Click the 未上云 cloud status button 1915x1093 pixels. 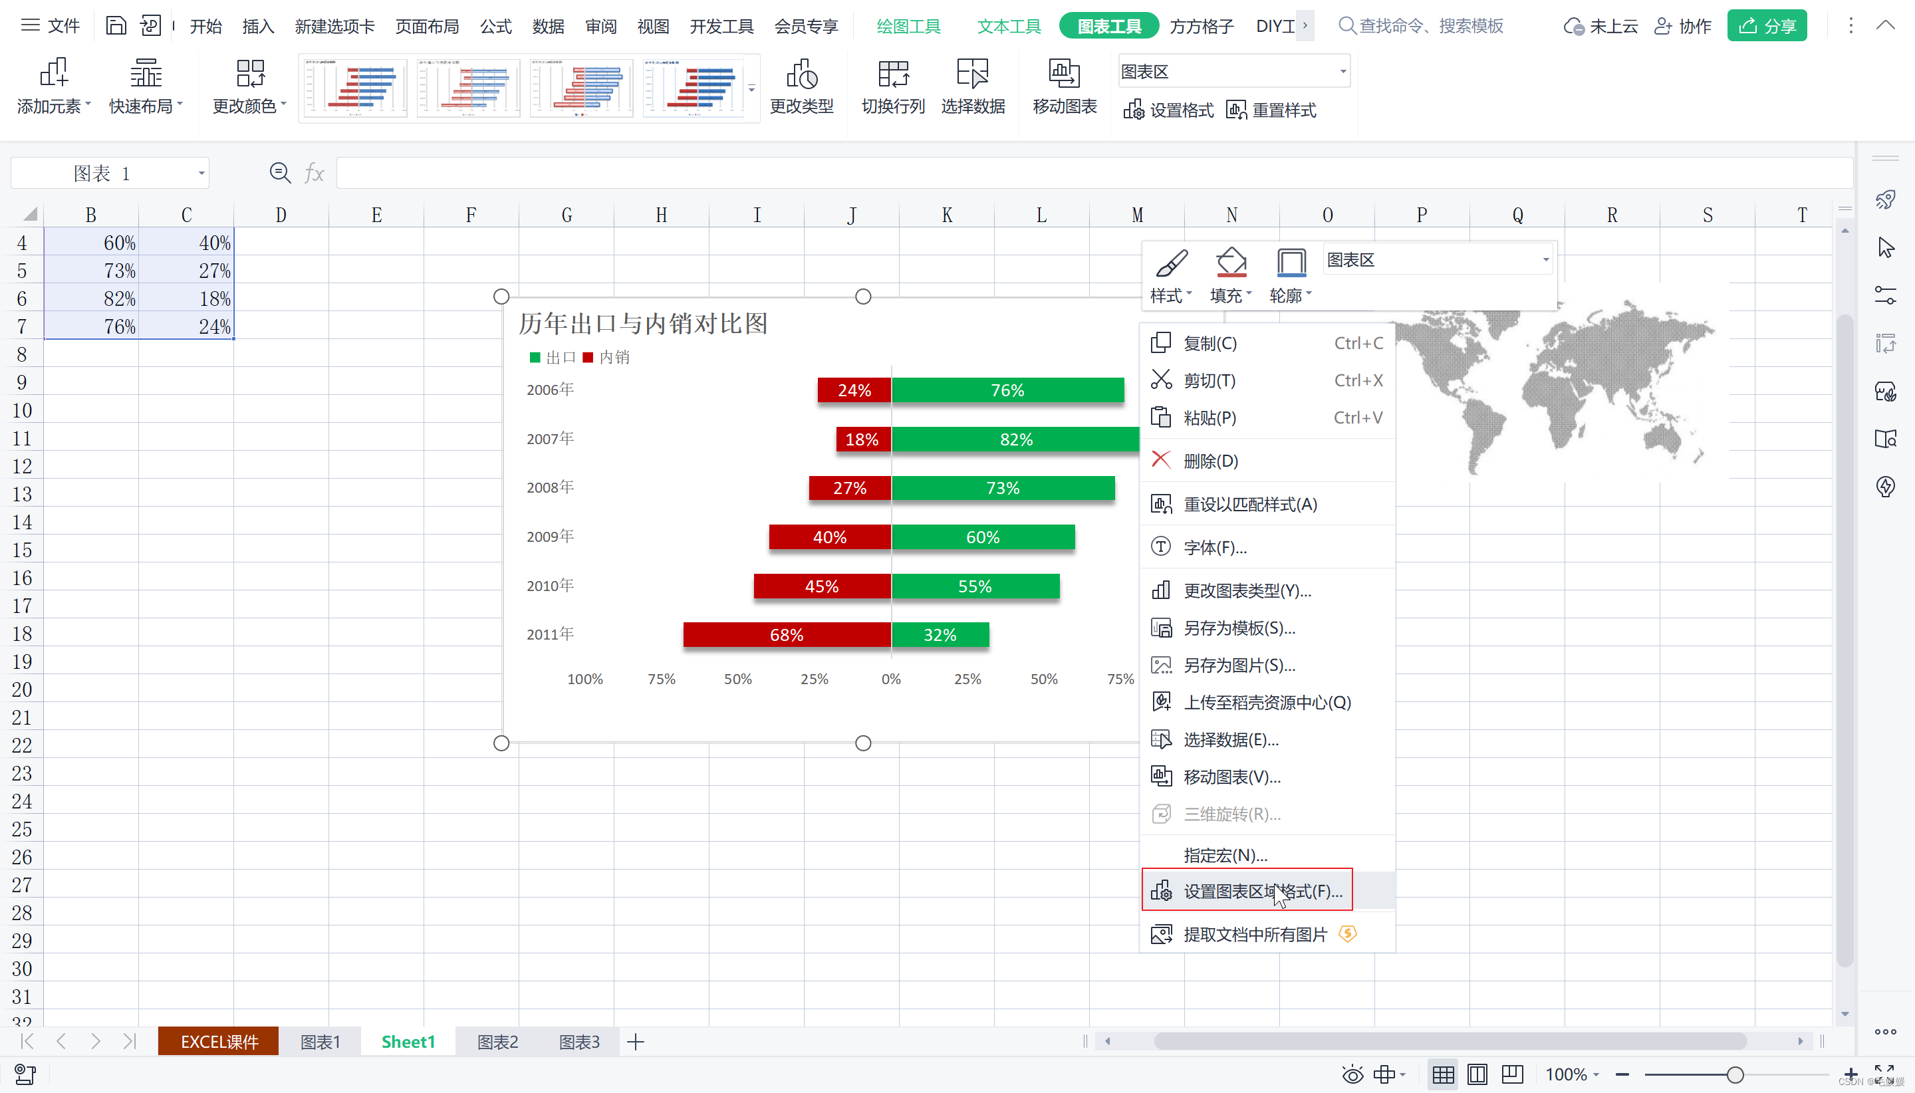[1600, 27]
